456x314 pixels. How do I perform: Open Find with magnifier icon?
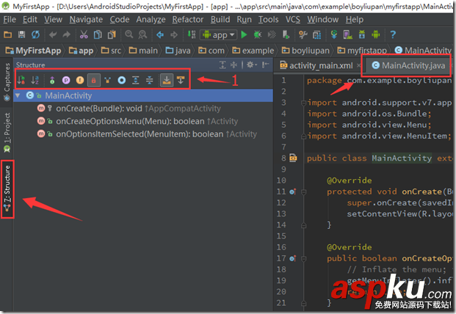[129, 34]
